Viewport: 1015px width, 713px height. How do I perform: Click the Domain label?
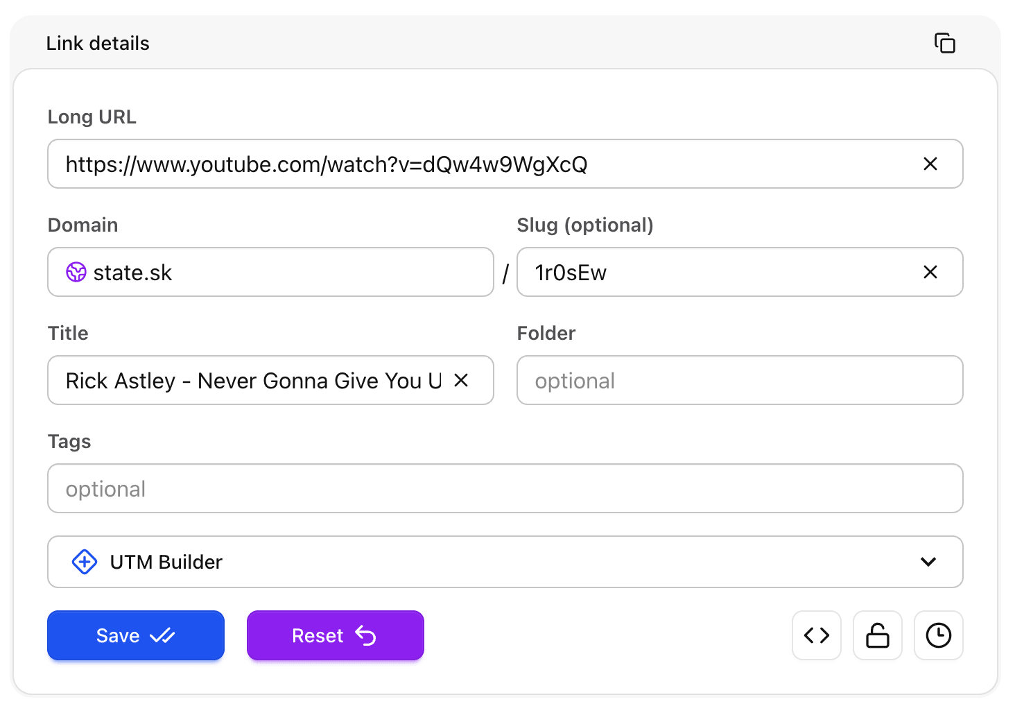(83, 225)
